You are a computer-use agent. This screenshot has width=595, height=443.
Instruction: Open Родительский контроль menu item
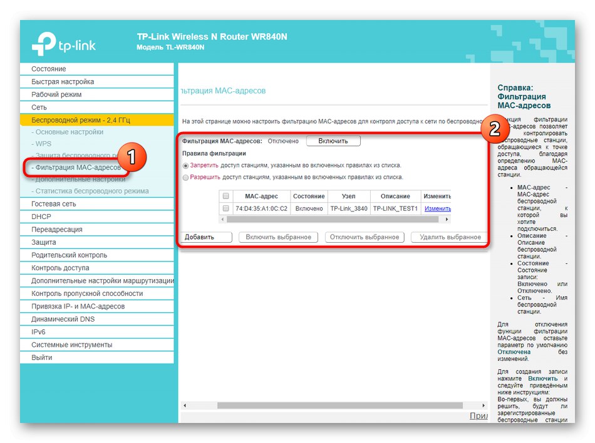[96, 255]
